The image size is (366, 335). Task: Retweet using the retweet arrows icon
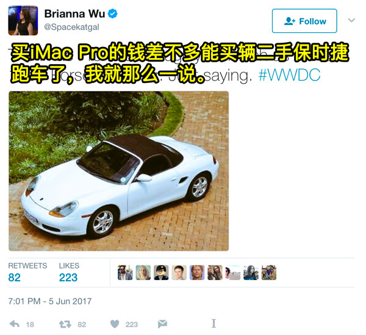(65, 324)
